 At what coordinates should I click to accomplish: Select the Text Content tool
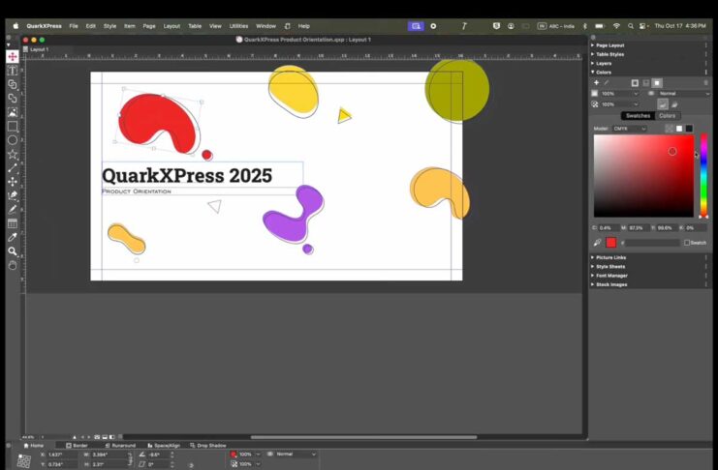click(x=13, y=71)
